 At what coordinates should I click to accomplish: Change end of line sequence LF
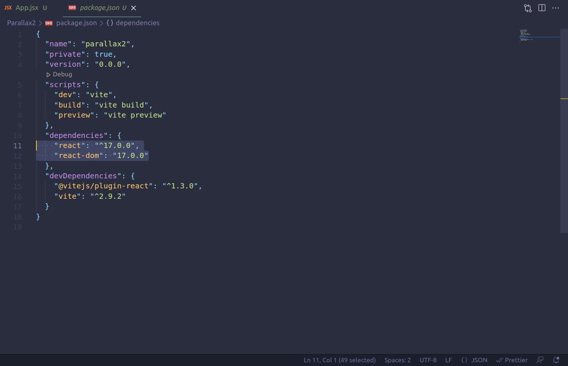point(448,360)
